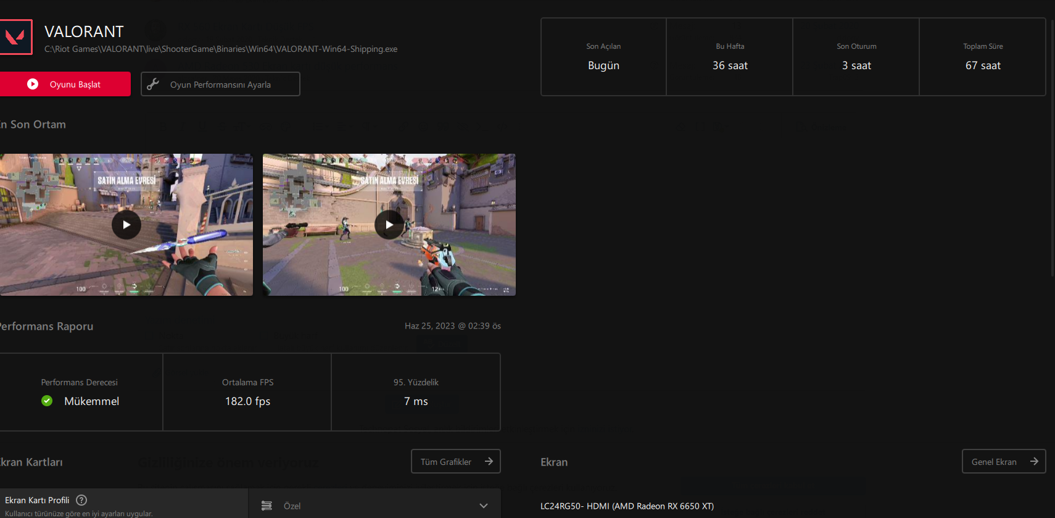The image size is (1055, 518).
Task: Click the vertical scrollbar on the right
Action: tap(1053, 148)
